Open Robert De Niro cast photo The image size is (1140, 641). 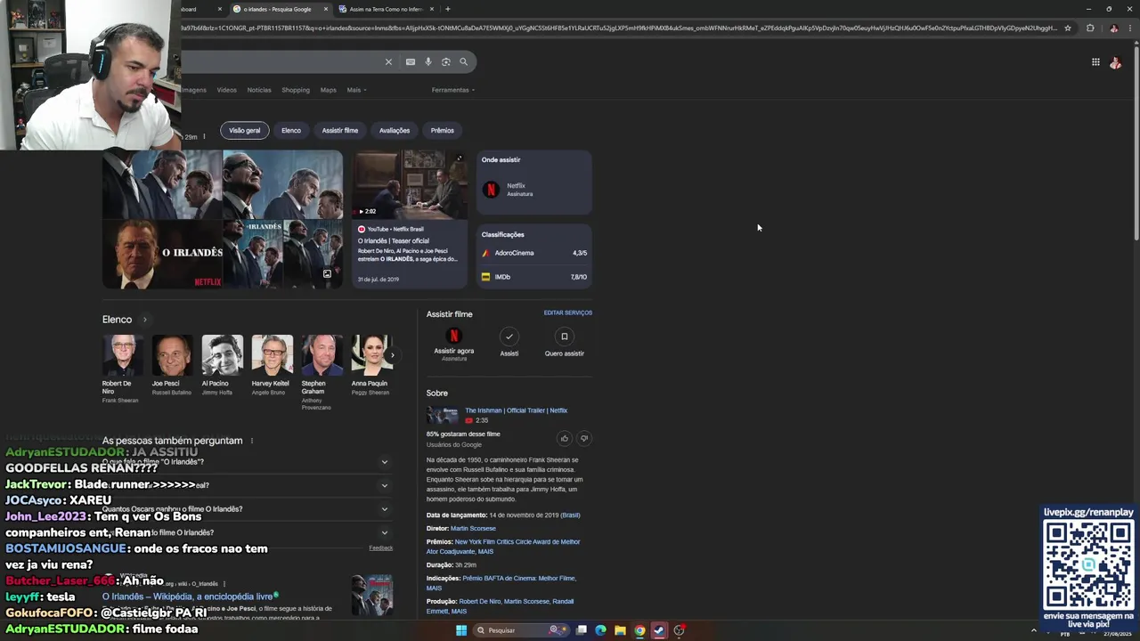[122, 355]
